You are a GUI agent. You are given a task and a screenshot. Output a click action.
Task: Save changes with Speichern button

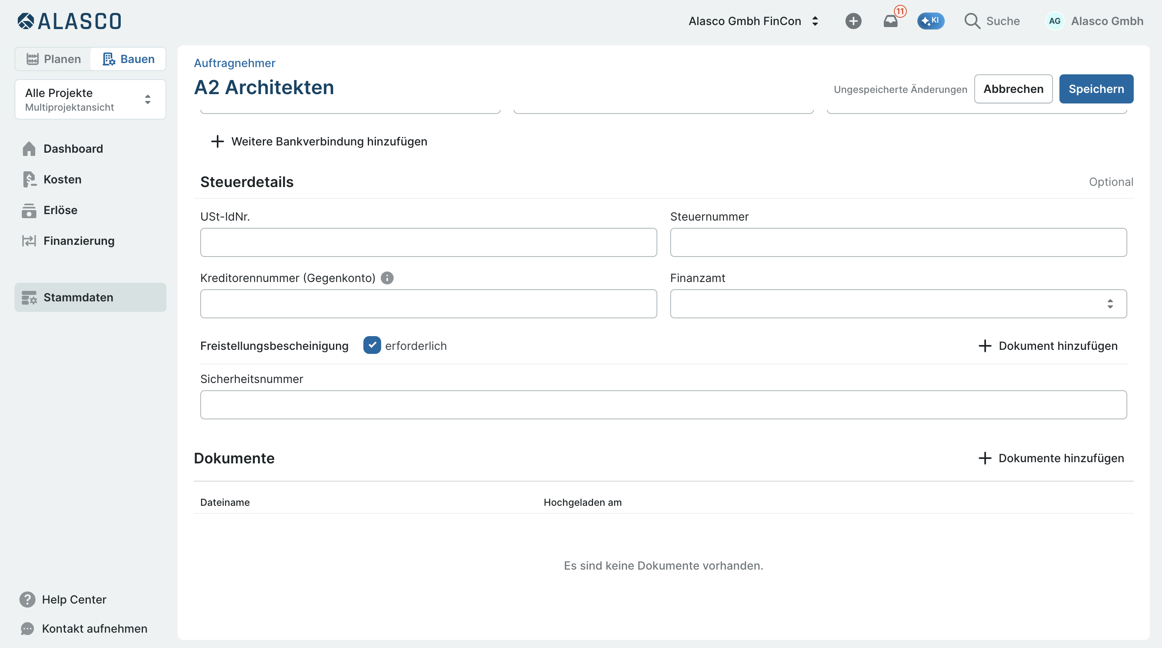tap(1096, 89)
